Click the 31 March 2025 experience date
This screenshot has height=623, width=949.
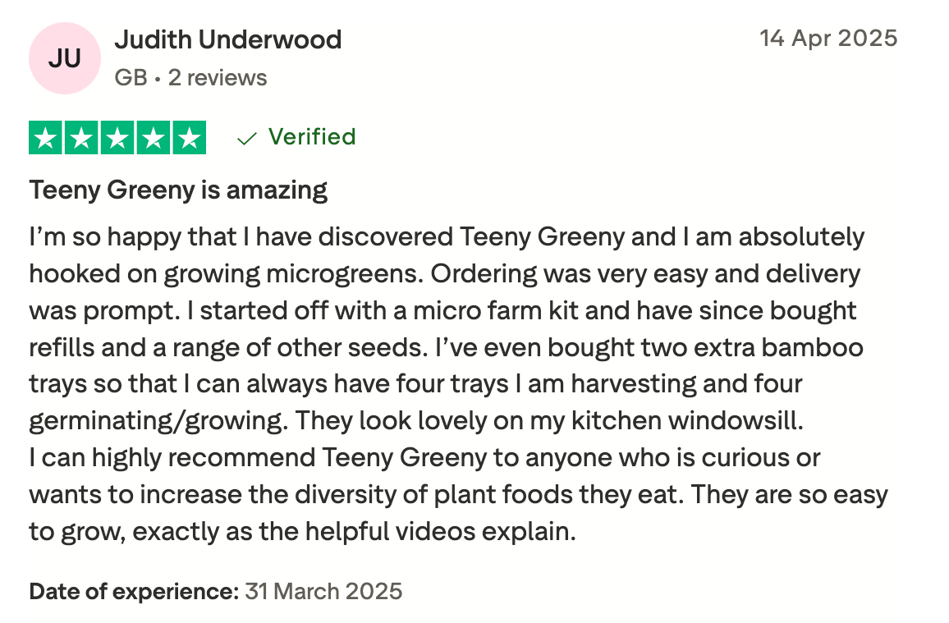323,591
